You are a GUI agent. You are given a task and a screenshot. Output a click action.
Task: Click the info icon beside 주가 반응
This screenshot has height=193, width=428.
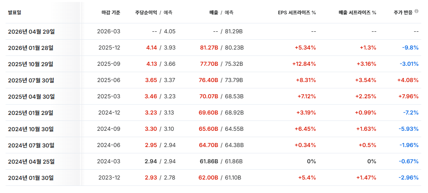pyautogui.click(x=416, y=11)
